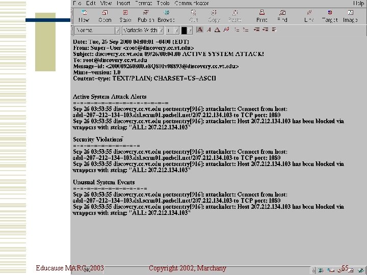Click the "Active System Attack Alerts" heading
Screen dimensions: 367x275
pyautogui.click(x=110, y=97)
